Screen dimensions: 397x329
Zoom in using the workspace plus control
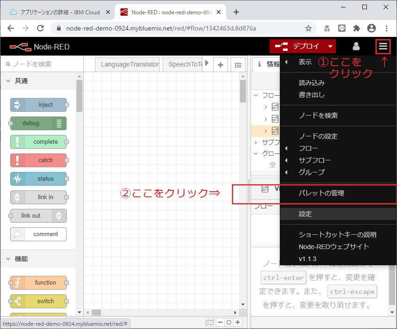(x=238, y=322)
